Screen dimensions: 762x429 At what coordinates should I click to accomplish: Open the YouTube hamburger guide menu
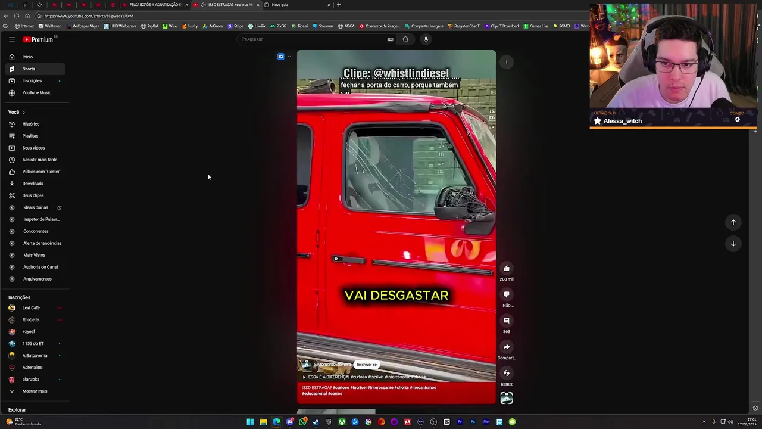(11, 39)
